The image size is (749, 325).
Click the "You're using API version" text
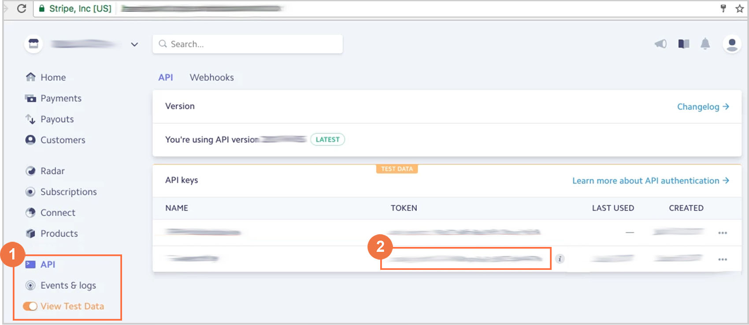212,139
